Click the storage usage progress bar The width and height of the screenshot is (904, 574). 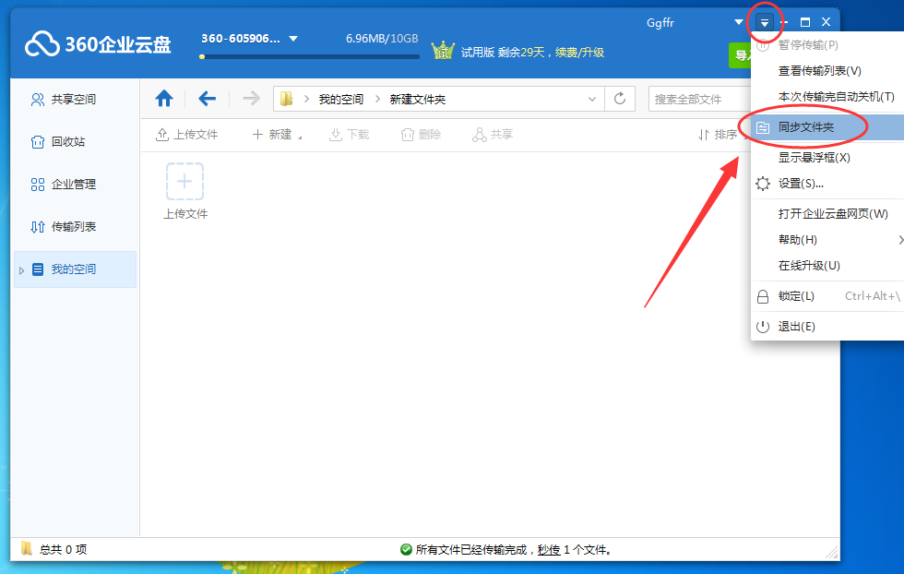tap(309, 56)
